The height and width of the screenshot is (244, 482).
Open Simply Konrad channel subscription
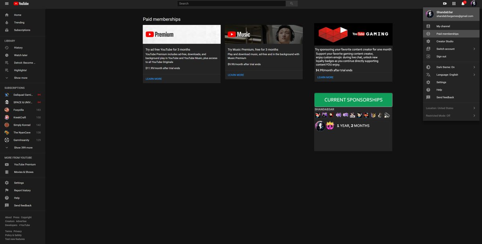(22, 125)
